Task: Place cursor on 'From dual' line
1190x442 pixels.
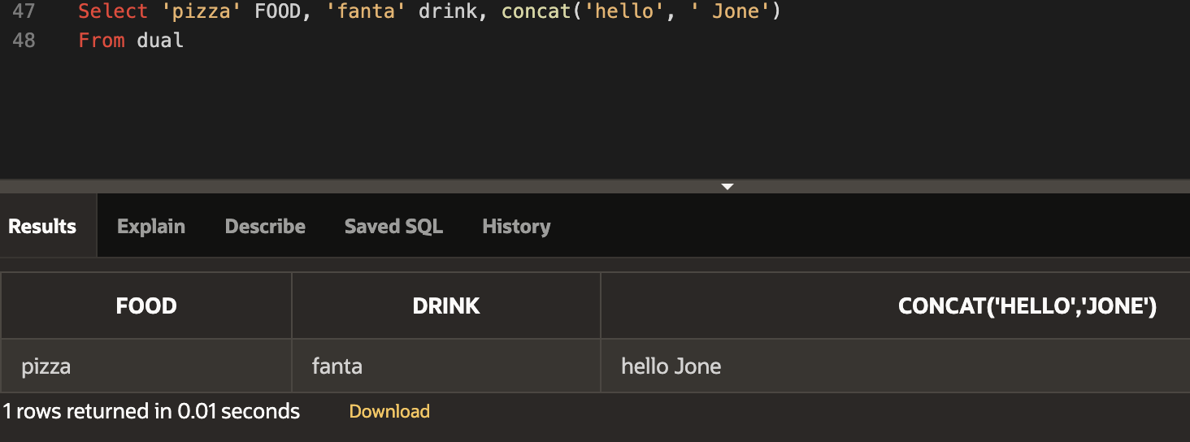Action: pos(131,40)
